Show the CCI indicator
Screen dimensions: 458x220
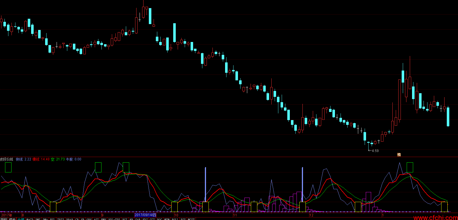[x=152, y=219]
